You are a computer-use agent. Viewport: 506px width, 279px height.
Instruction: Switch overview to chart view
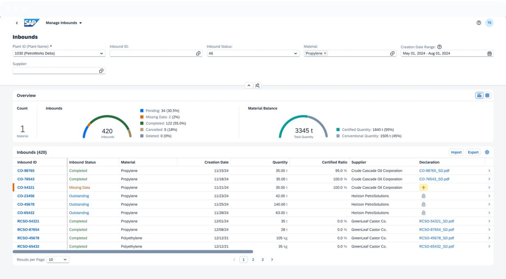click(479, 96)
